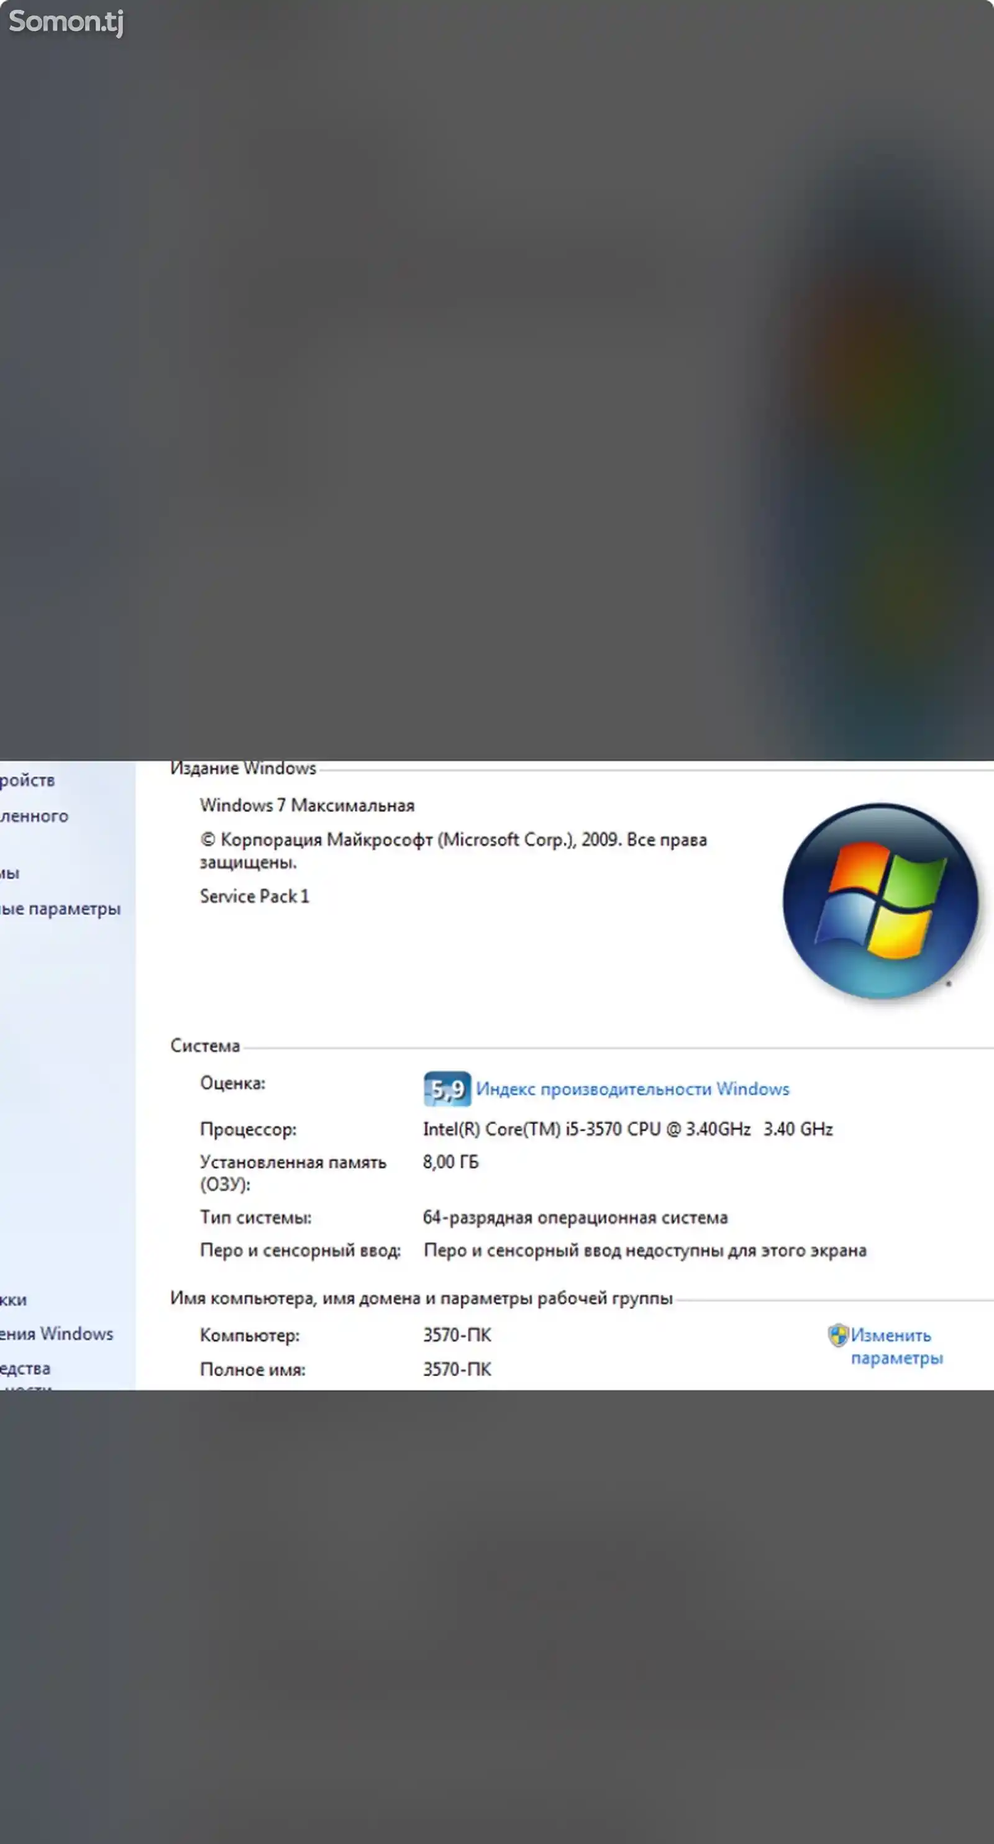The height and width of the screenshot is (1844, 994).
Task: Click Изменить параметры link
Action: click(896, 1346)
